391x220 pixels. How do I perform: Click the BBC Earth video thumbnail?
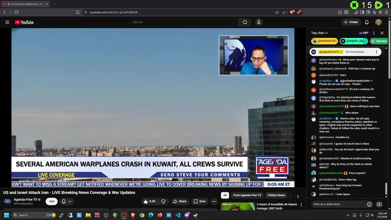(x=238, y=206)
